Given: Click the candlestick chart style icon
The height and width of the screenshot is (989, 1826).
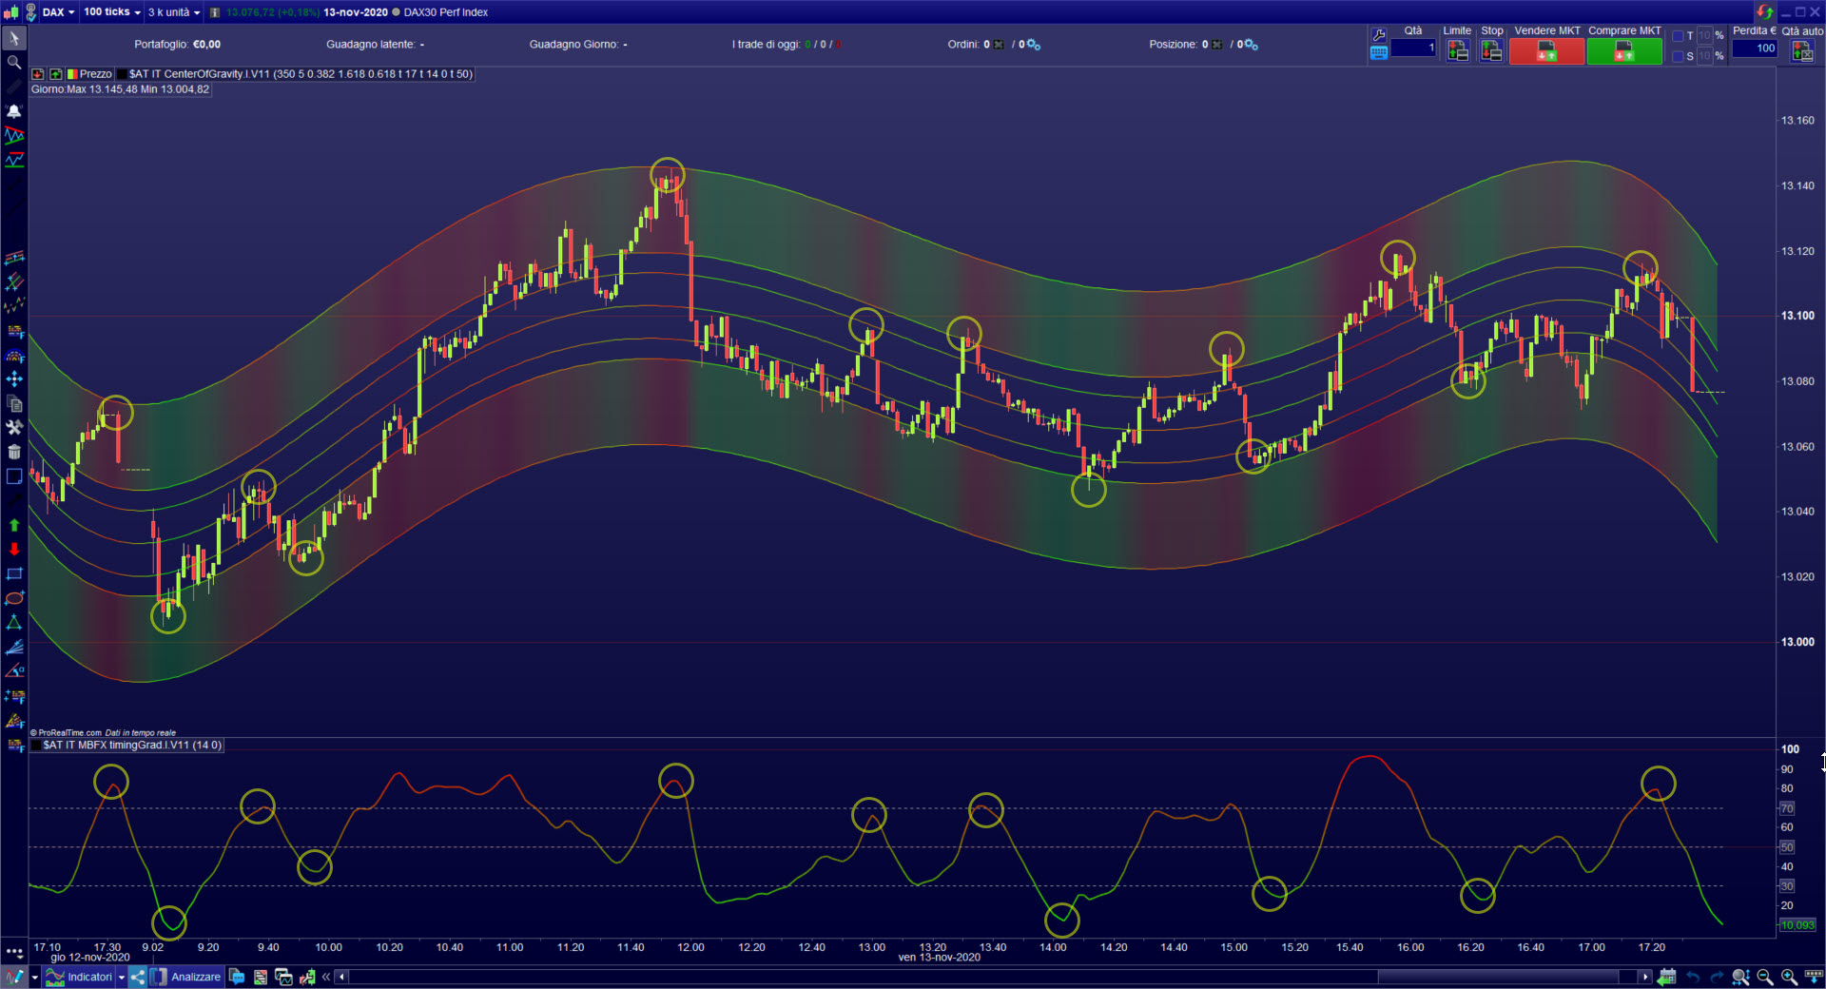Looking at the screenshot, I should pos(10,12).
